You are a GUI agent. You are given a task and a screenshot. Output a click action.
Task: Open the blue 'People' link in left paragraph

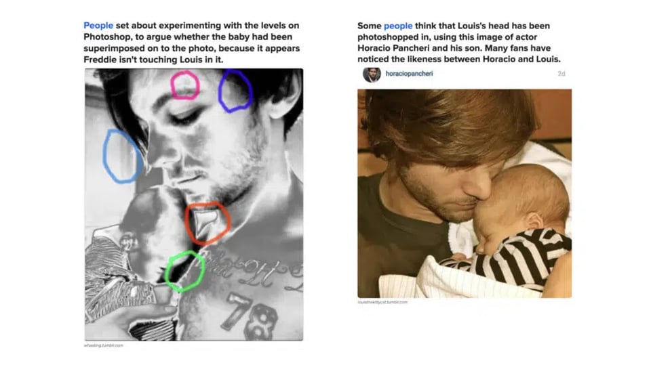(98, 25)
